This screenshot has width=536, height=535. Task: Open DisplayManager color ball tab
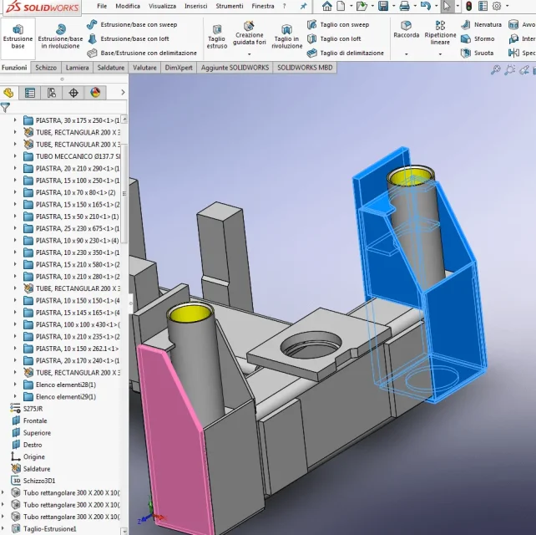(95, 93)
